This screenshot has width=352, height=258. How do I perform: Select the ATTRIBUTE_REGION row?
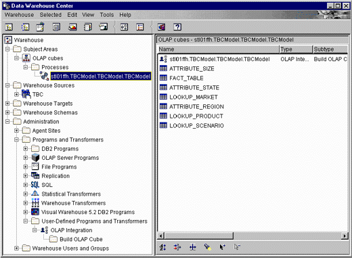(196, 106)
